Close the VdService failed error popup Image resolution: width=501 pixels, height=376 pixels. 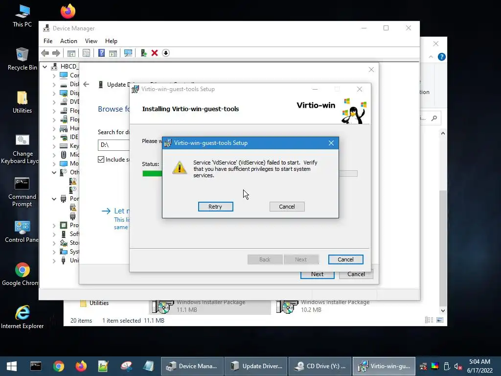click(x=331, y=143)
